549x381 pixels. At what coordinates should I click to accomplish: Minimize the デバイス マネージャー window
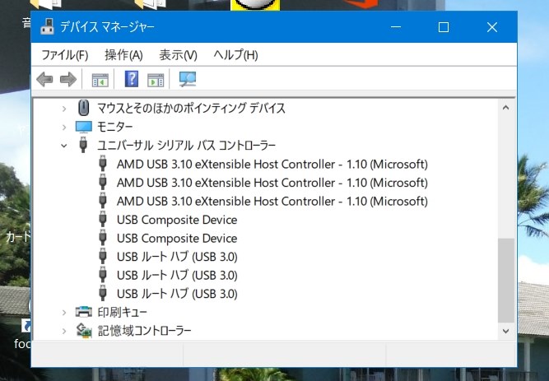coord(396,27)
